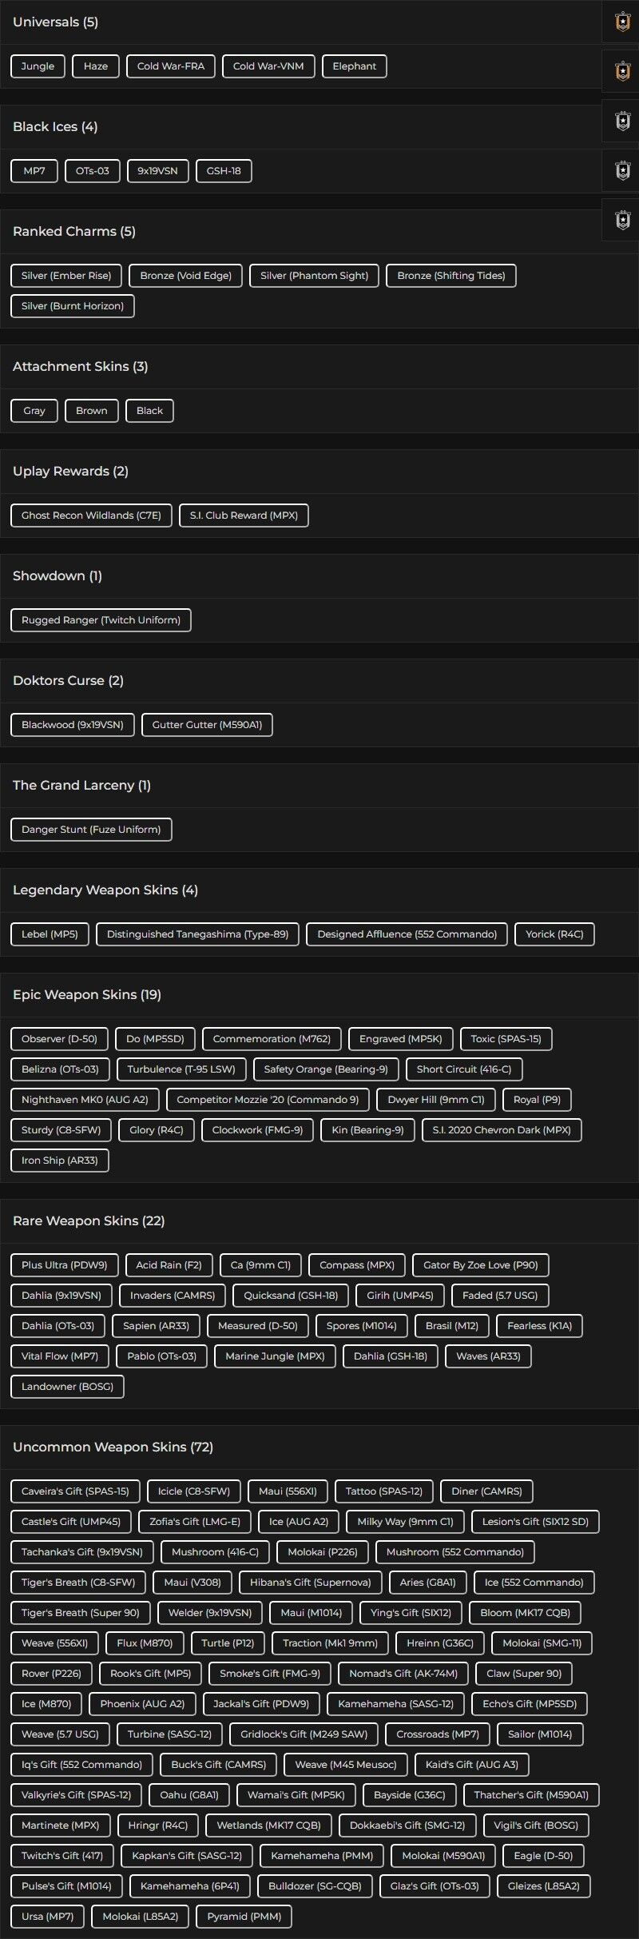This screenshot has width=639, height=1939.
Task: Select the GSH-18 black ice tag
Action: (224, 171)
